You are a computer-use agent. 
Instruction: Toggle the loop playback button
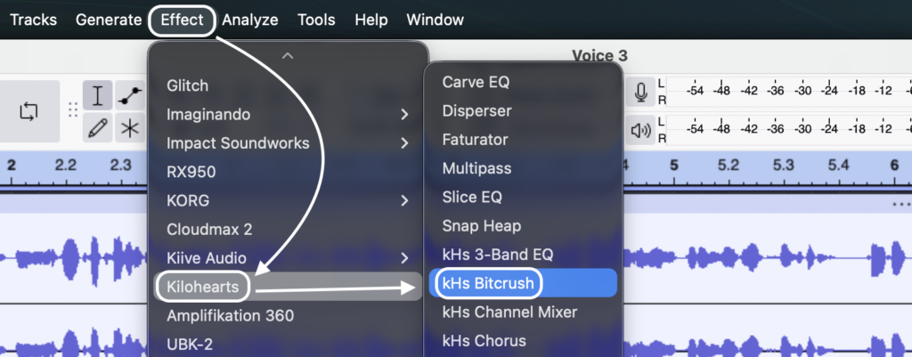[28, 111]
